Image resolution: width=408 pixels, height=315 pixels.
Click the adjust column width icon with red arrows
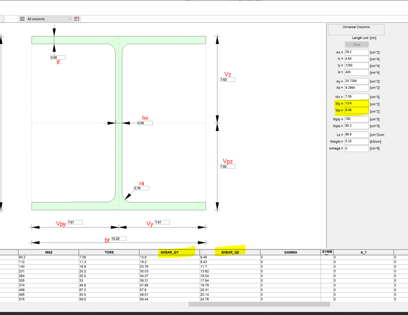tap(77, 19)
